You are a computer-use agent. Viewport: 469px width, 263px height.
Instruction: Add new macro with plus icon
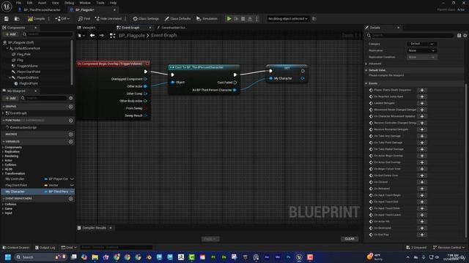pos(71,134)
